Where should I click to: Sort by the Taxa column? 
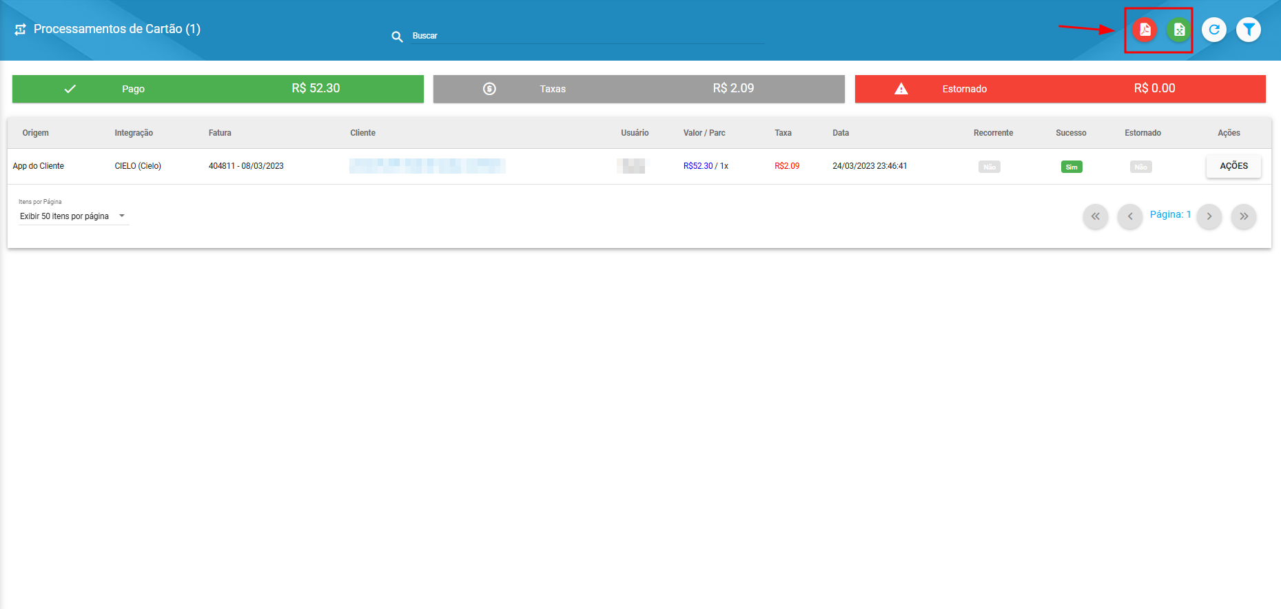click(x=783, y=133)
